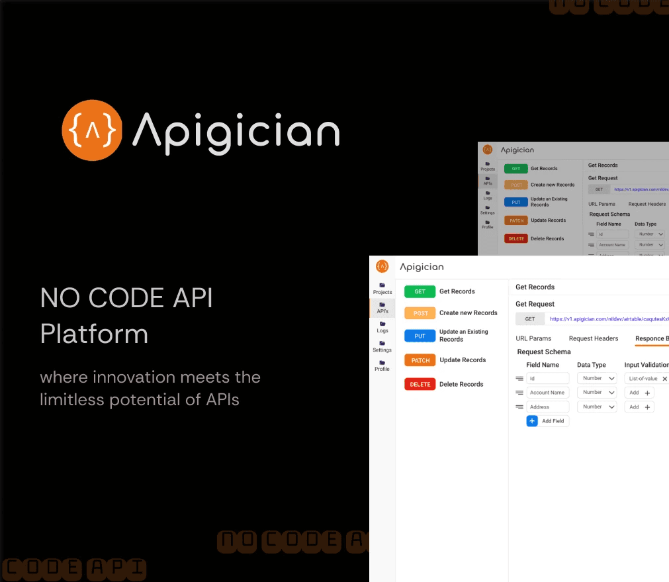Switch to Request Headers tab in front window
Image resolution: width=669 pixels, height=582 pixels.
(x=594, y=338)
